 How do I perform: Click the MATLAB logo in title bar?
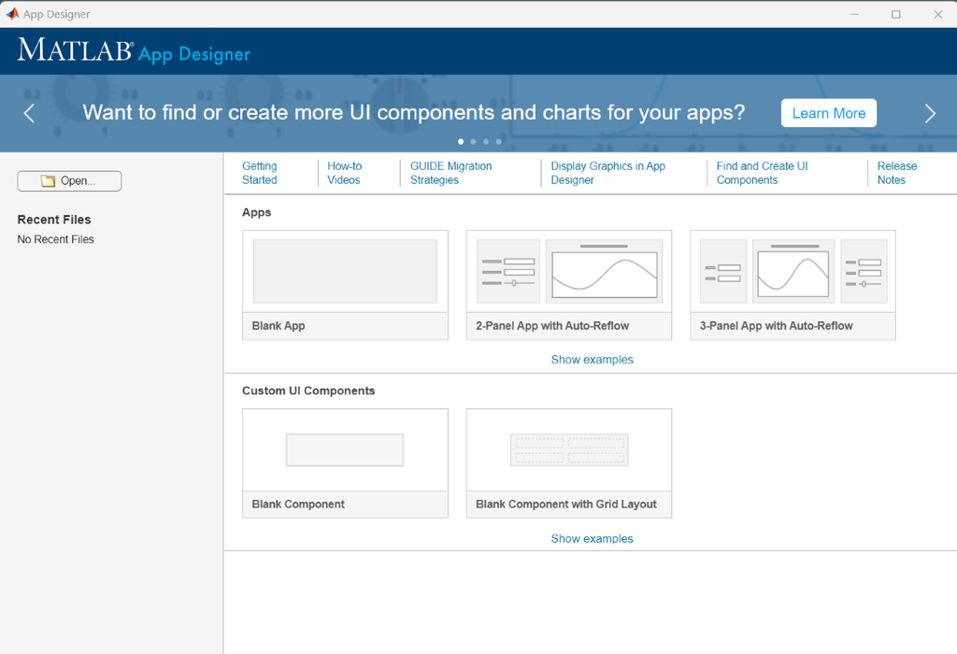pyautogui.click(x=12, y=13)
